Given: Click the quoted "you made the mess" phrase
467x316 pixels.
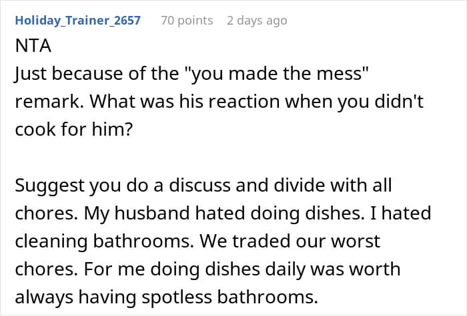Looking at the screenshot, I should coord(277,74).
